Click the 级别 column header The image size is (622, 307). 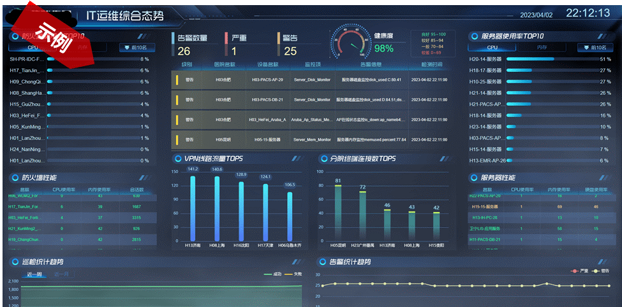click(187, 64)
